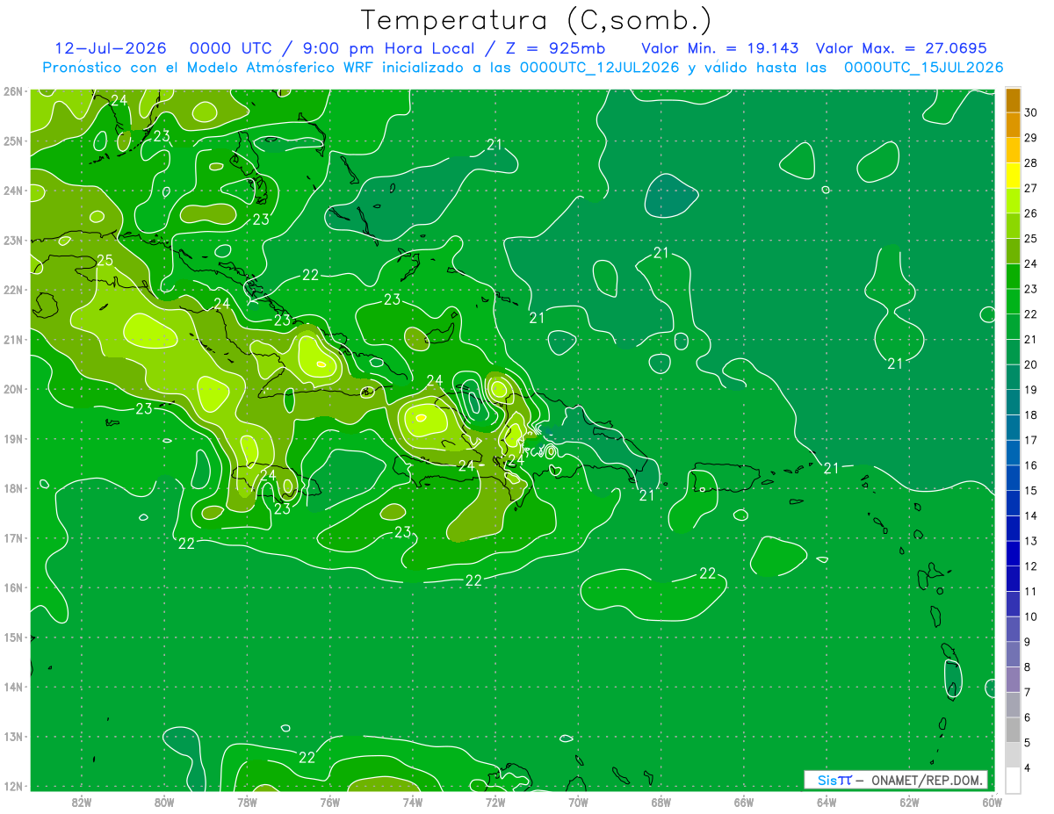1054x814 pixels.
Task: Click legend swatch between 27 and 28
Action: tap(1013, 176)
